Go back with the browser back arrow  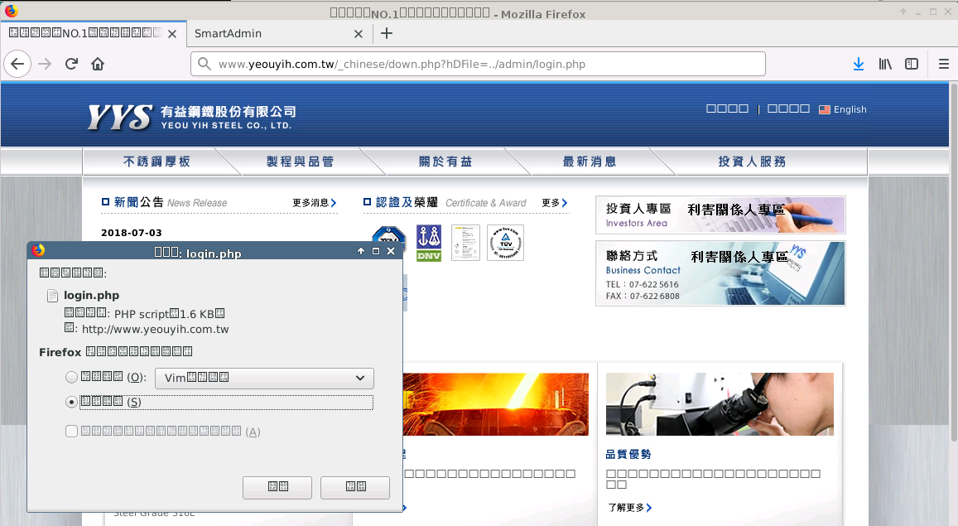point(17,64)
